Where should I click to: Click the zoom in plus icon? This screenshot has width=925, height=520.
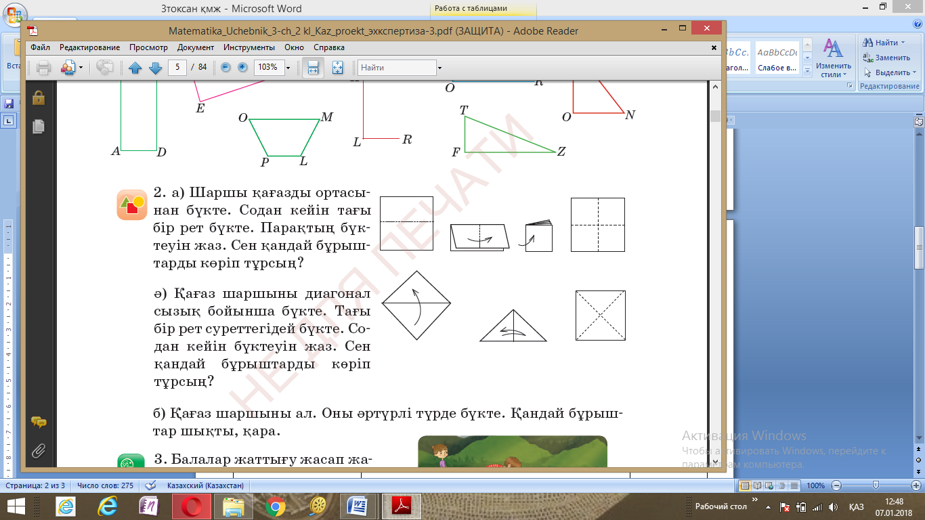242,68
